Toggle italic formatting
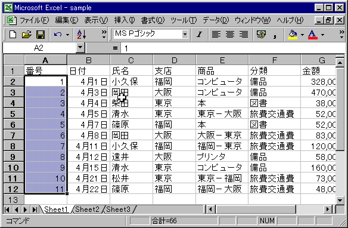The height and width of the screenshot is (228, 348). coord(199,35)
